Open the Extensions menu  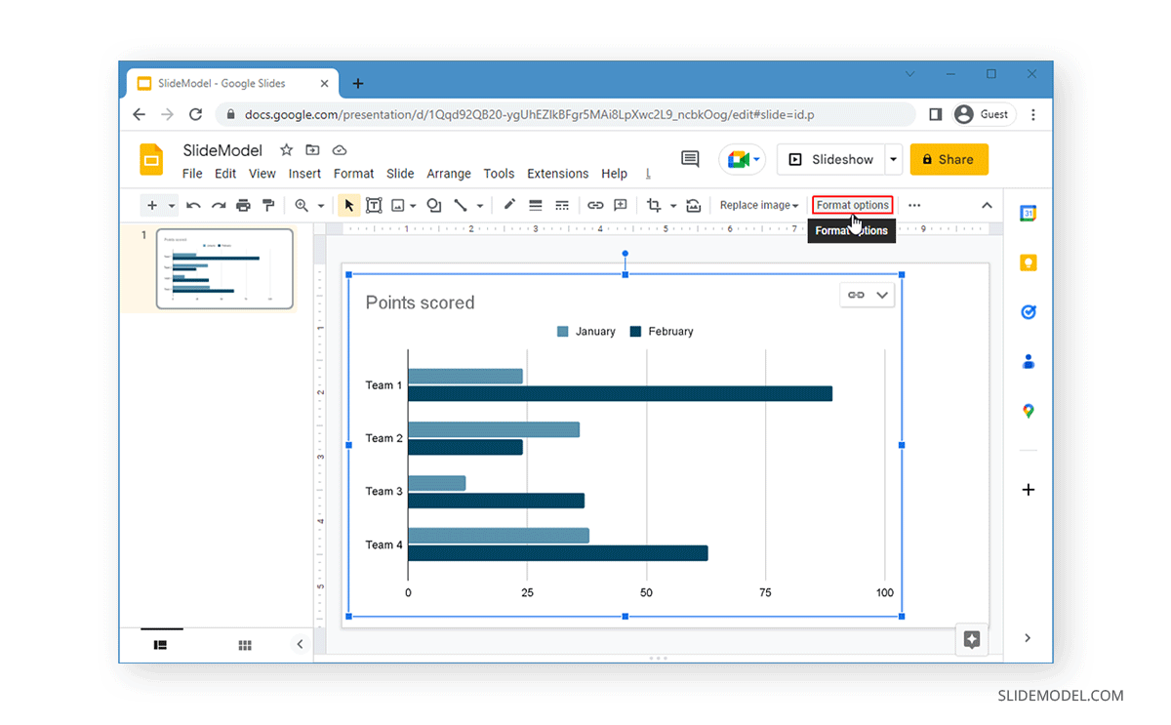(x=558, y=174)
